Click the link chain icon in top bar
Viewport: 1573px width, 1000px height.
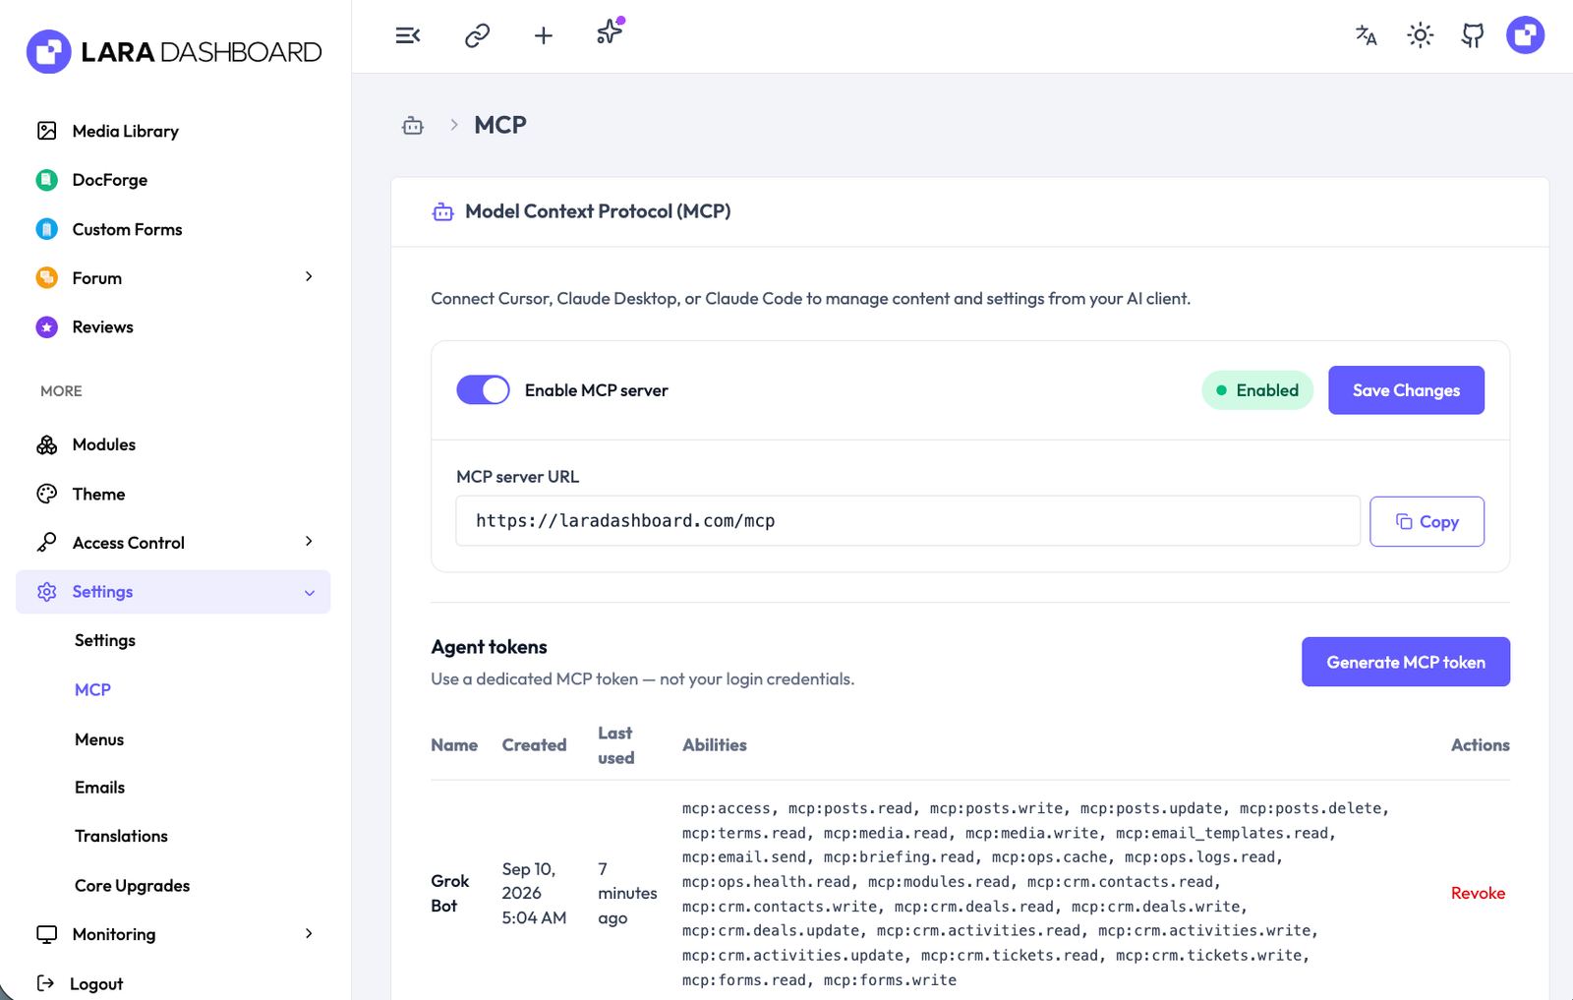pos(477,35)
